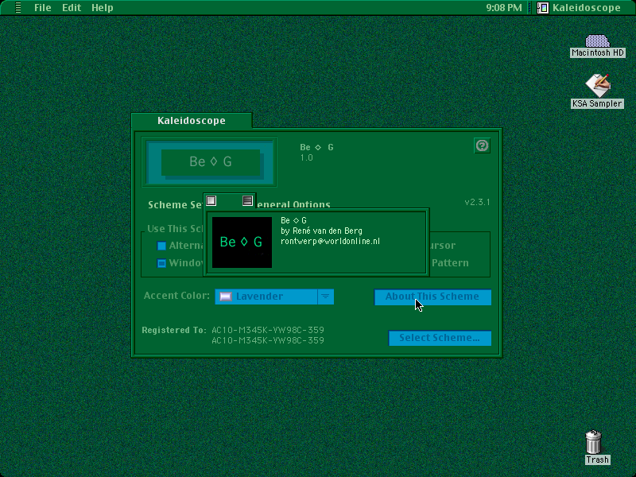The height and width of the screenshot is (477, 636).
Task: Open the Help menu
Action: click(103, 8)
